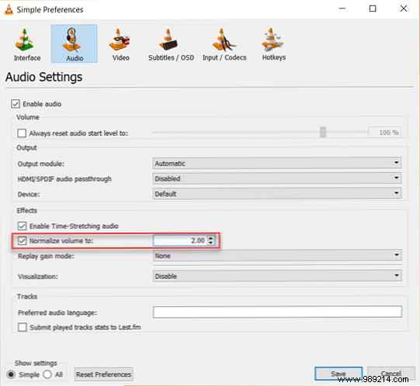The width and height of the screenshot is (420, 386).
Task: Open the Visualization dropdown
Action: coord(276,276)
